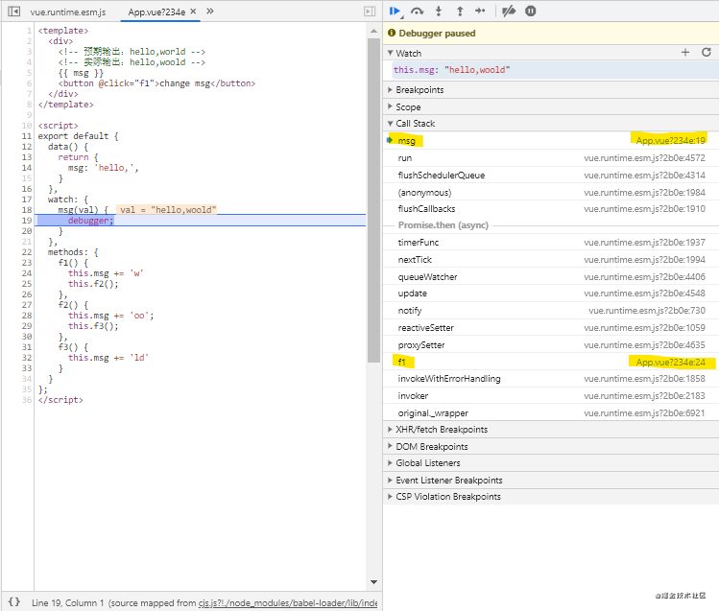The width and height of the screenshot is (719, 611).
Task: Click line number 19 in gutter
Action: tap(28, 221)
